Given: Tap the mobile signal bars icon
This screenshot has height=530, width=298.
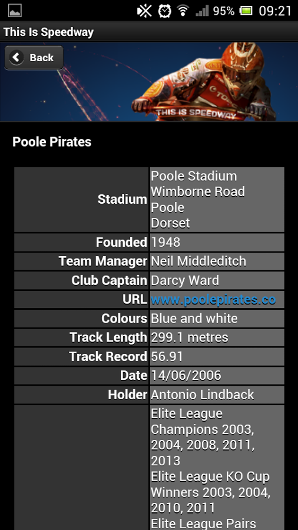Looking at the screenshot, I should click(x=202, y=11).
